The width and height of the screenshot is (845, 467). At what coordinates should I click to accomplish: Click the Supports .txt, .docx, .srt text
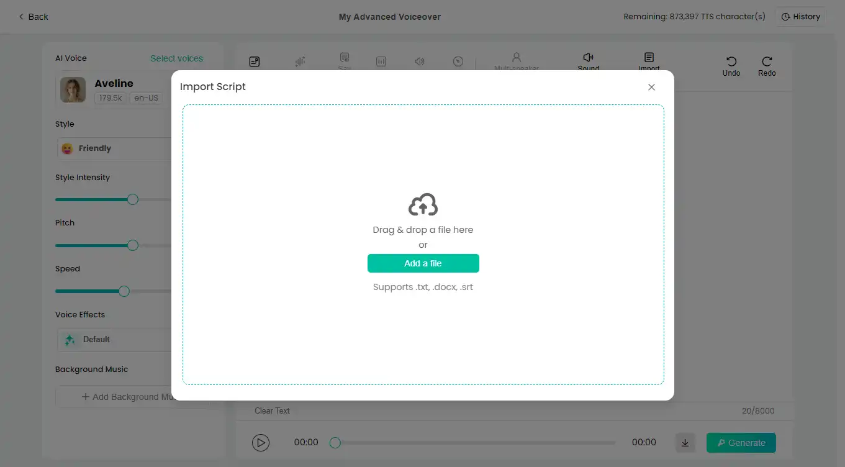(x=423, y=287)
